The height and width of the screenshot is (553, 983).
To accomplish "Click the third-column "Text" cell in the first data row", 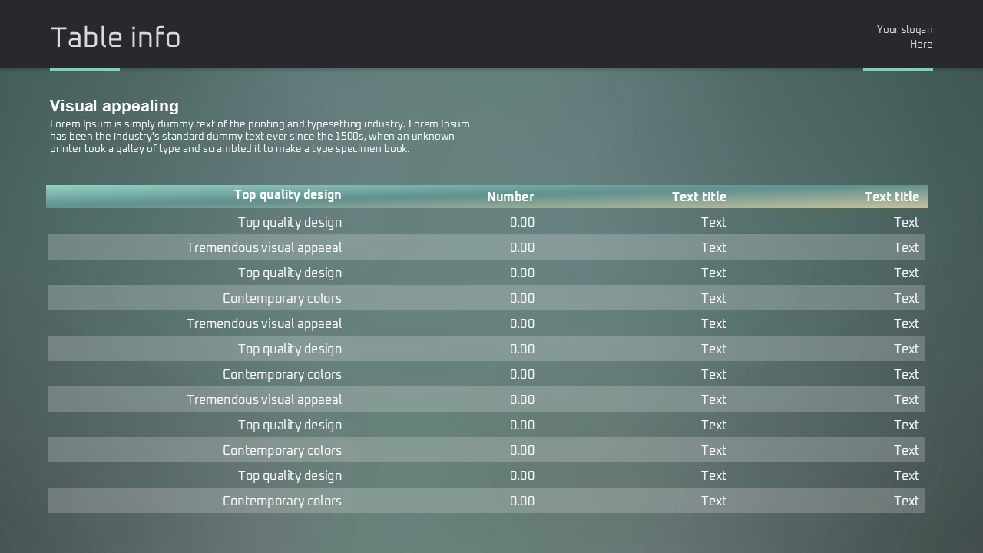I will (713, 222).
